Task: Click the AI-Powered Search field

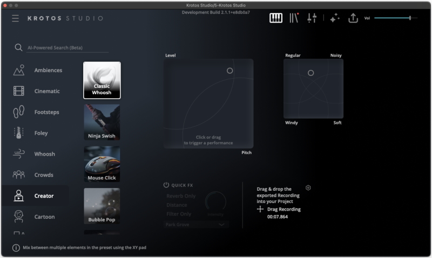Action: 67,48
